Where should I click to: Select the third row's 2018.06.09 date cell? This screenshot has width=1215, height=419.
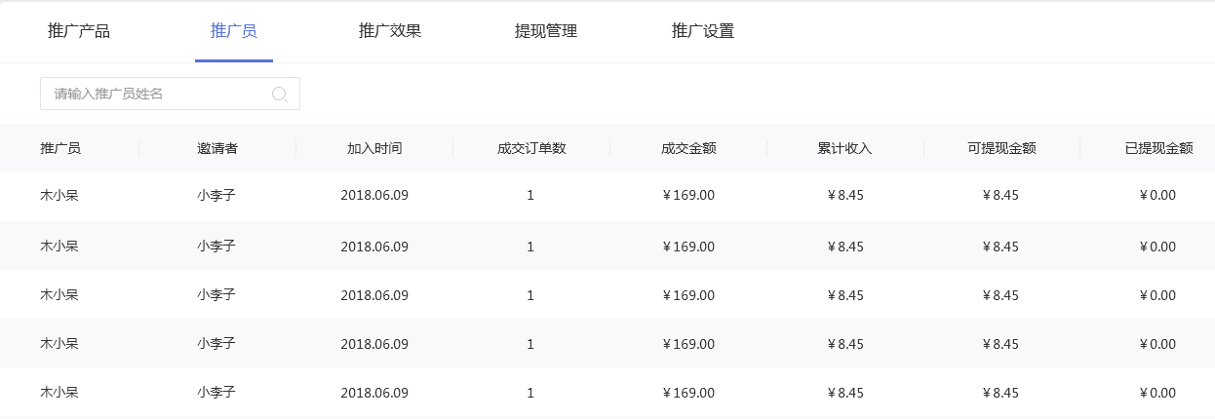[374, 295]
